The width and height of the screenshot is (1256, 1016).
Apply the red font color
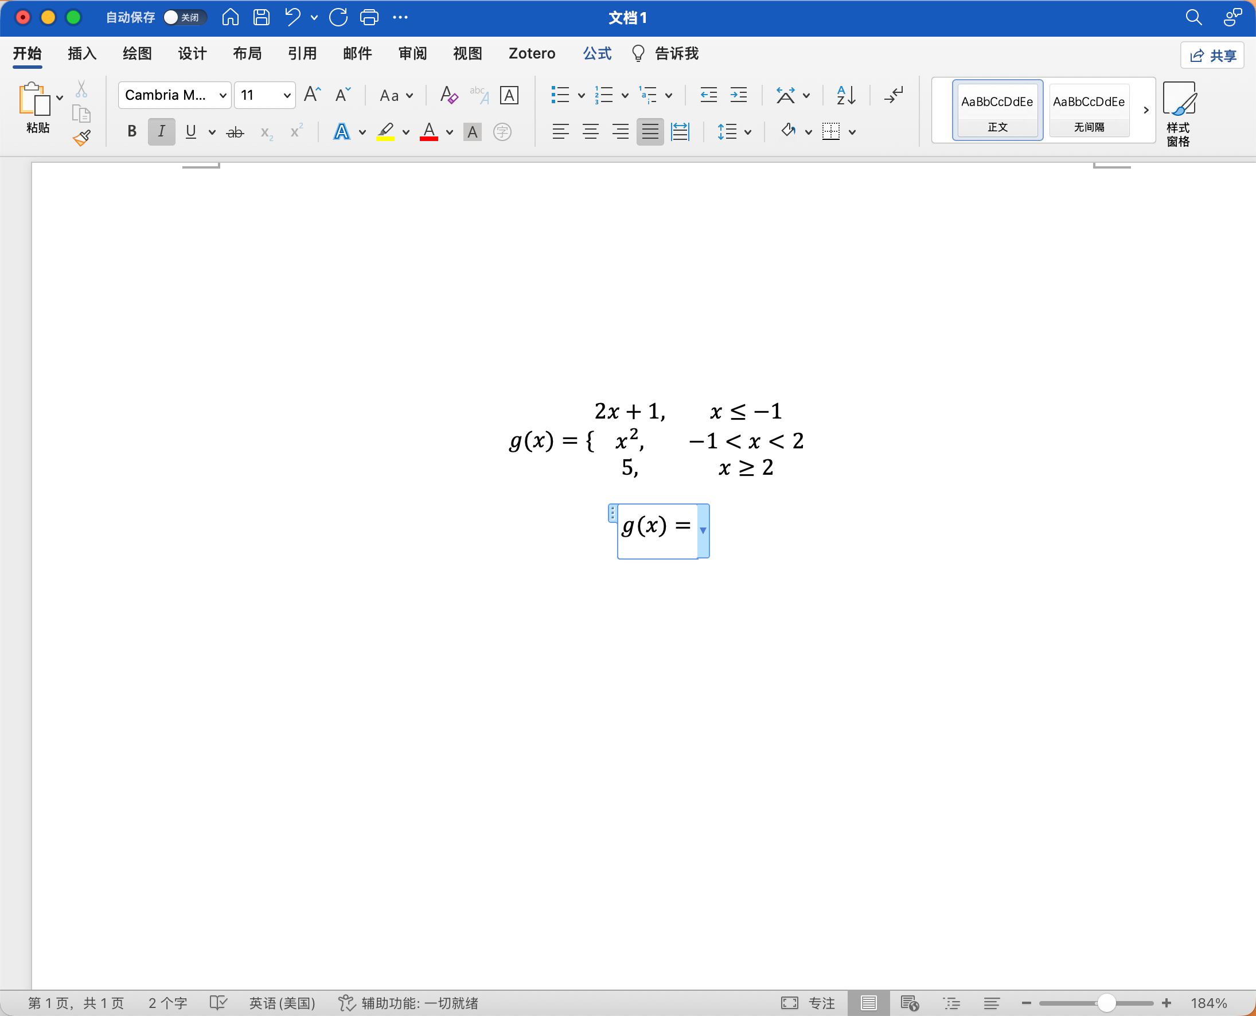(x=429, y=131)
